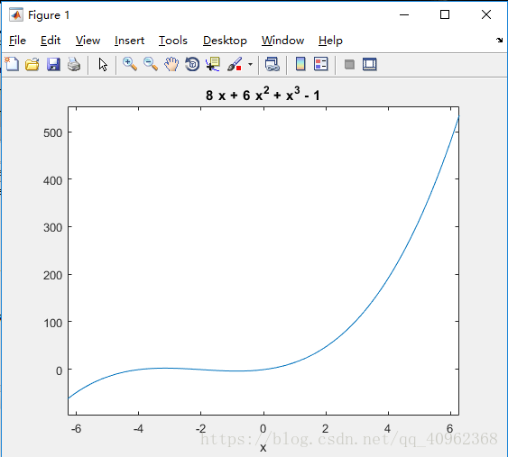Print the figure with the printer icon
The width and height of the screenshot is (508, 457).
[74, 64]
